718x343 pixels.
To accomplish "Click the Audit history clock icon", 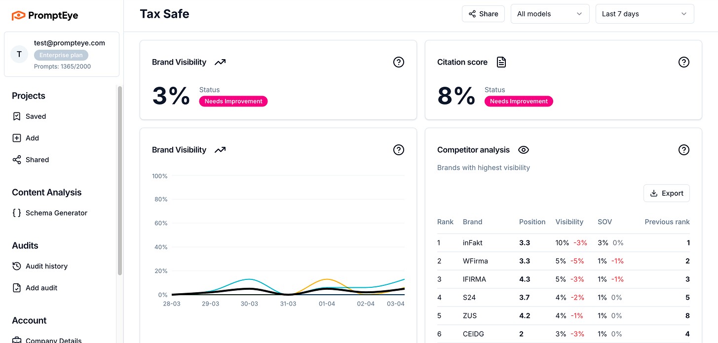I will (x=17, y=266).
